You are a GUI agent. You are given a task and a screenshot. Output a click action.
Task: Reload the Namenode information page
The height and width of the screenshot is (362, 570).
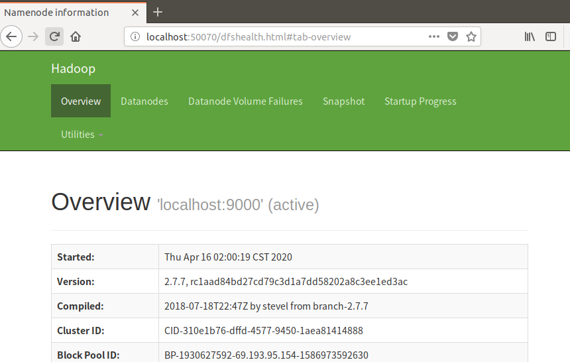click(x=54, y=36)
